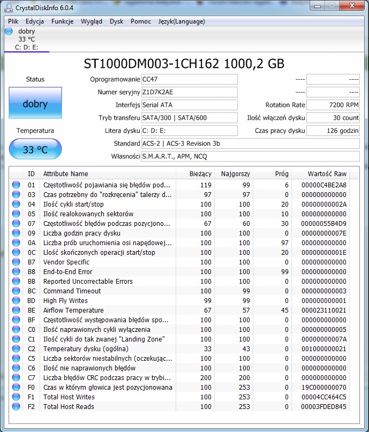The width and height of the screenshot is (369, 432).
Task: Click the blue disk status orb near 'dobry 33 °C'
Action: coord(9,31)
